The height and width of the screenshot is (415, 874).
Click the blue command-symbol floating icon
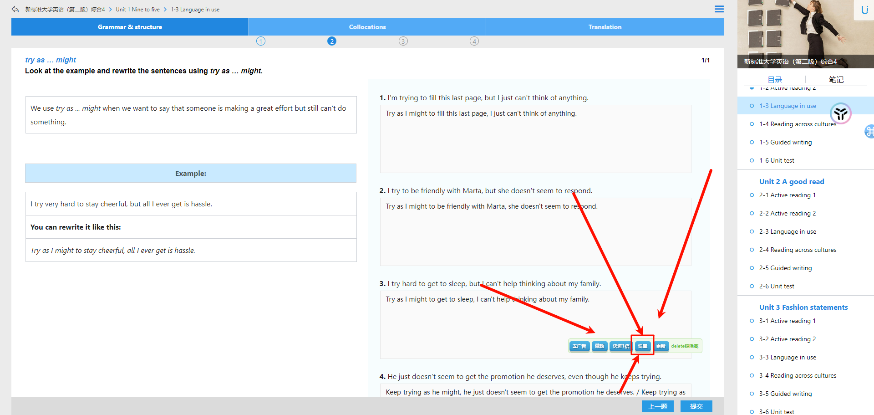pyautogui.click(x=869, y=132)
